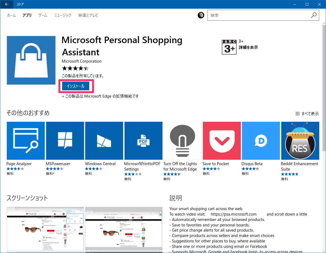Open the Reddit Enhancement Suite tile
The height and width of the screenshot is (253, 326).
(300, 141)
